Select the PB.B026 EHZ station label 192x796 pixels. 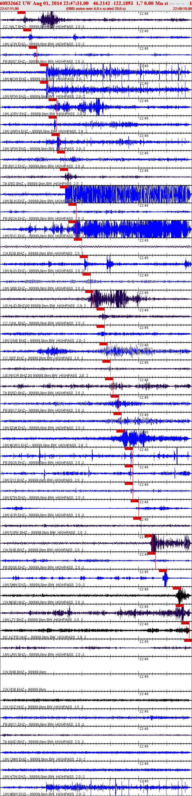pos(44,463)
